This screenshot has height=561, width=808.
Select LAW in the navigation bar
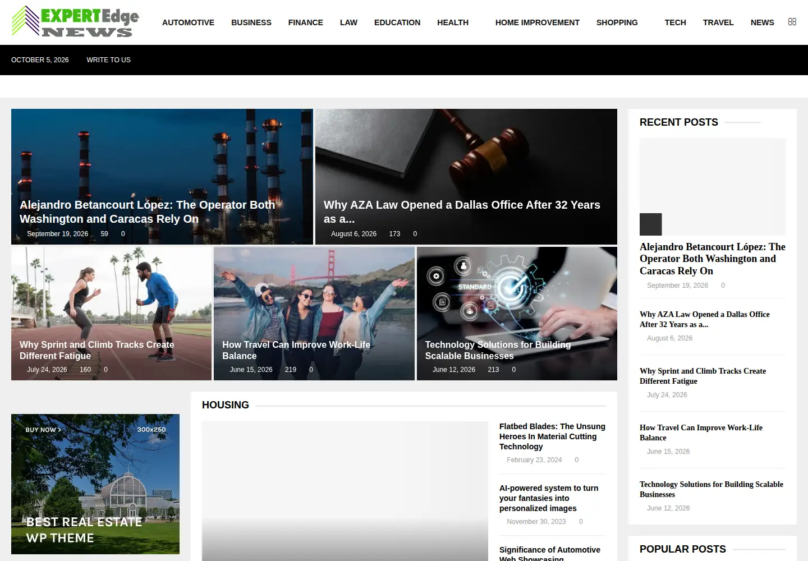pos(348,22)
